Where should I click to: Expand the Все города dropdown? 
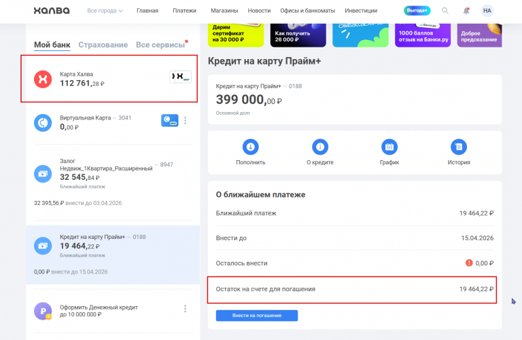click(105, 11)
